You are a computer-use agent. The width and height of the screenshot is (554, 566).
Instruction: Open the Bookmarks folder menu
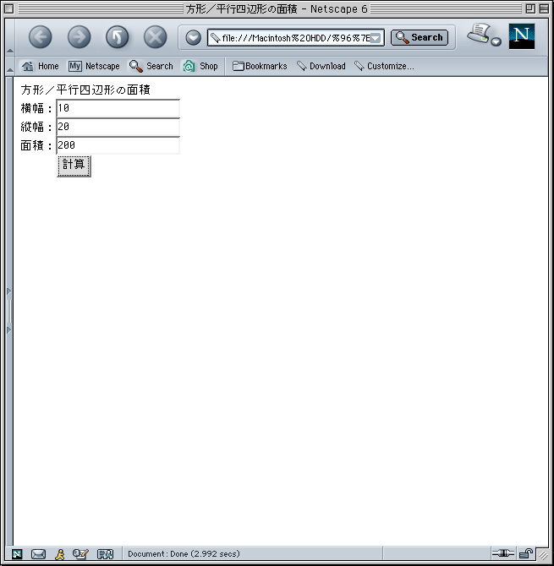260,66
